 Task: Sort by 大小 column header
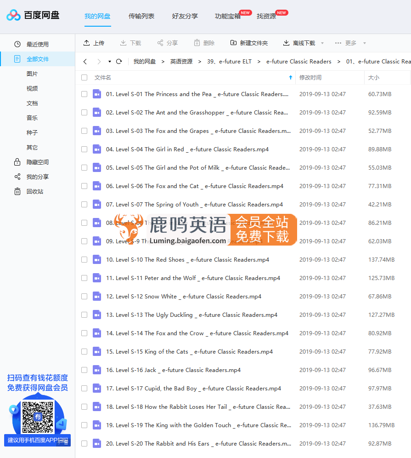pyautogui.click(x=374, y=77)
